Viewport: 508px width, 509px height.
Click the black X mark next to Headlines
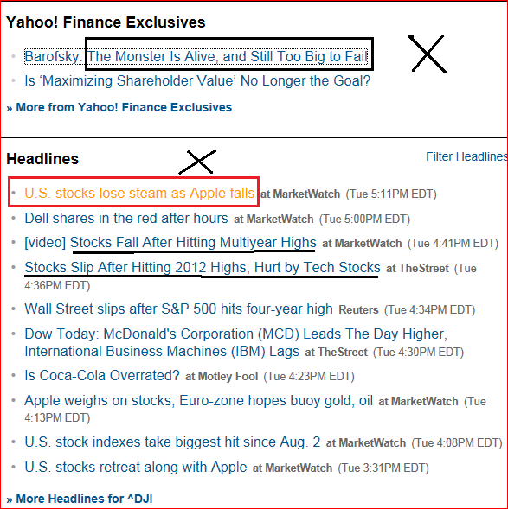click(197, 162)
